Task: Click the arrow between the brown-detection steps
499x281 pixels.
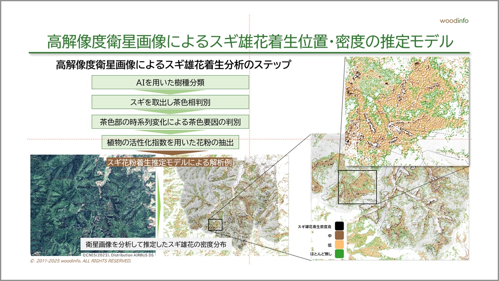Action: (170, 111)
